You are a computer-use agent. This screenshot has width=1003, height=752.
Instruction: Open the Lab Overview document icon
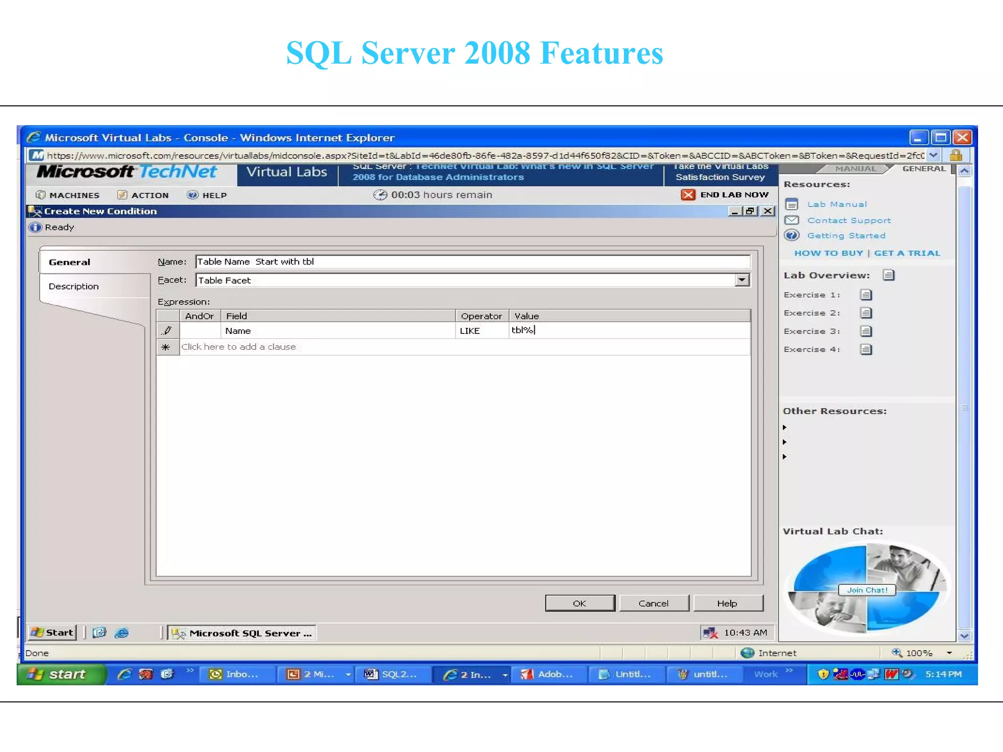[x=888, y=275]
